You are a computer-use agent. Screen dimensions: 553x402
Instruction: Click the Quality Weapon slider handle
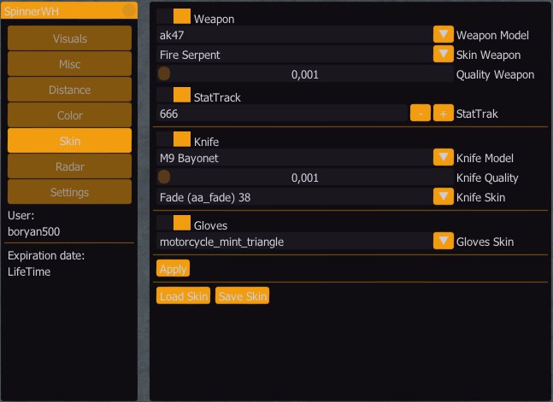click(x=164, y=73)
